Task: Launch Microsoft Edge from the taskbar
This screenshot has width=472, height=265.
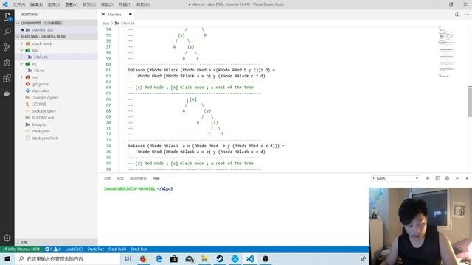Action: click(159, 258)
